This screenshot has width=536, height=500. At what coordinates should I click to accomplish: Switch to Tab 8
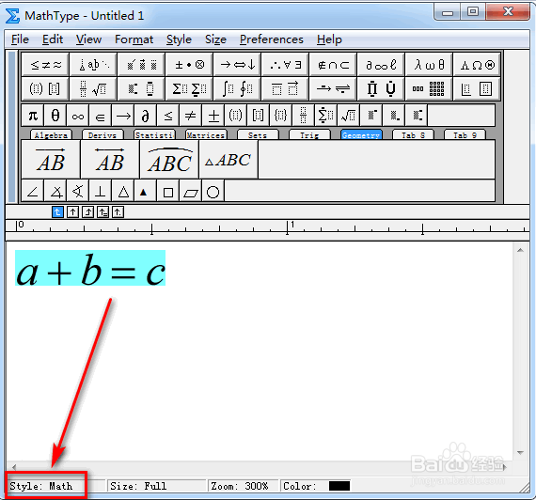coord(413,134)
